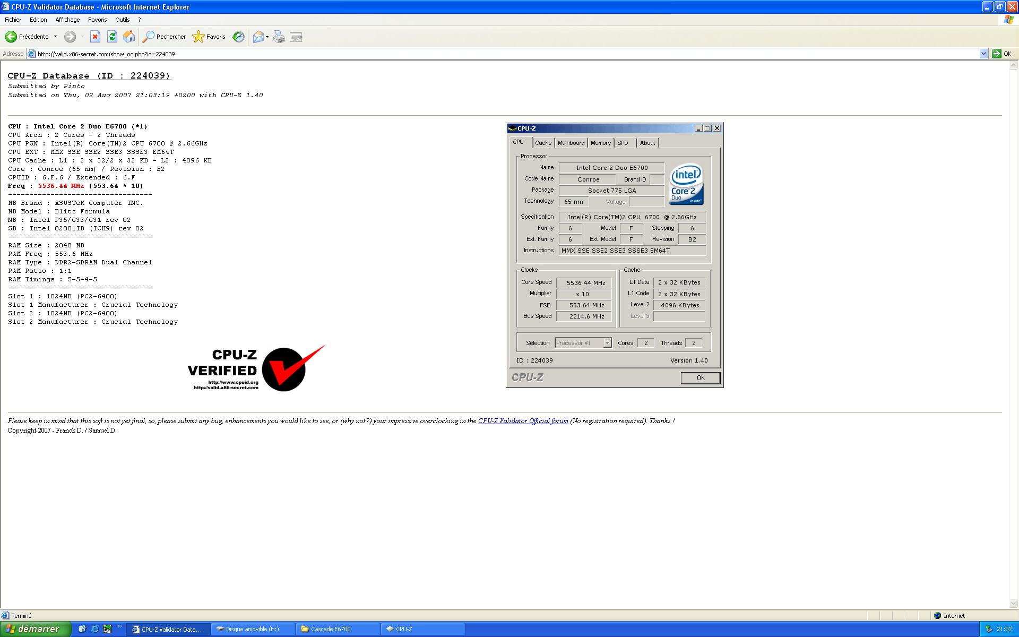Screen dimensions: 1019x637
Task: Open the Précédente history dropdown arrow
Action: pos(55,37)
